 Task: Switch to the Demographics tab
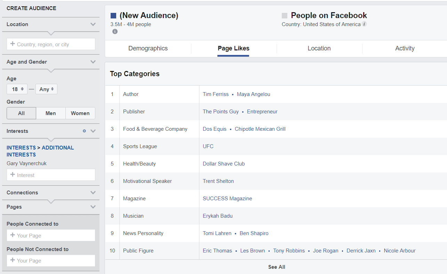click(148, 48)
